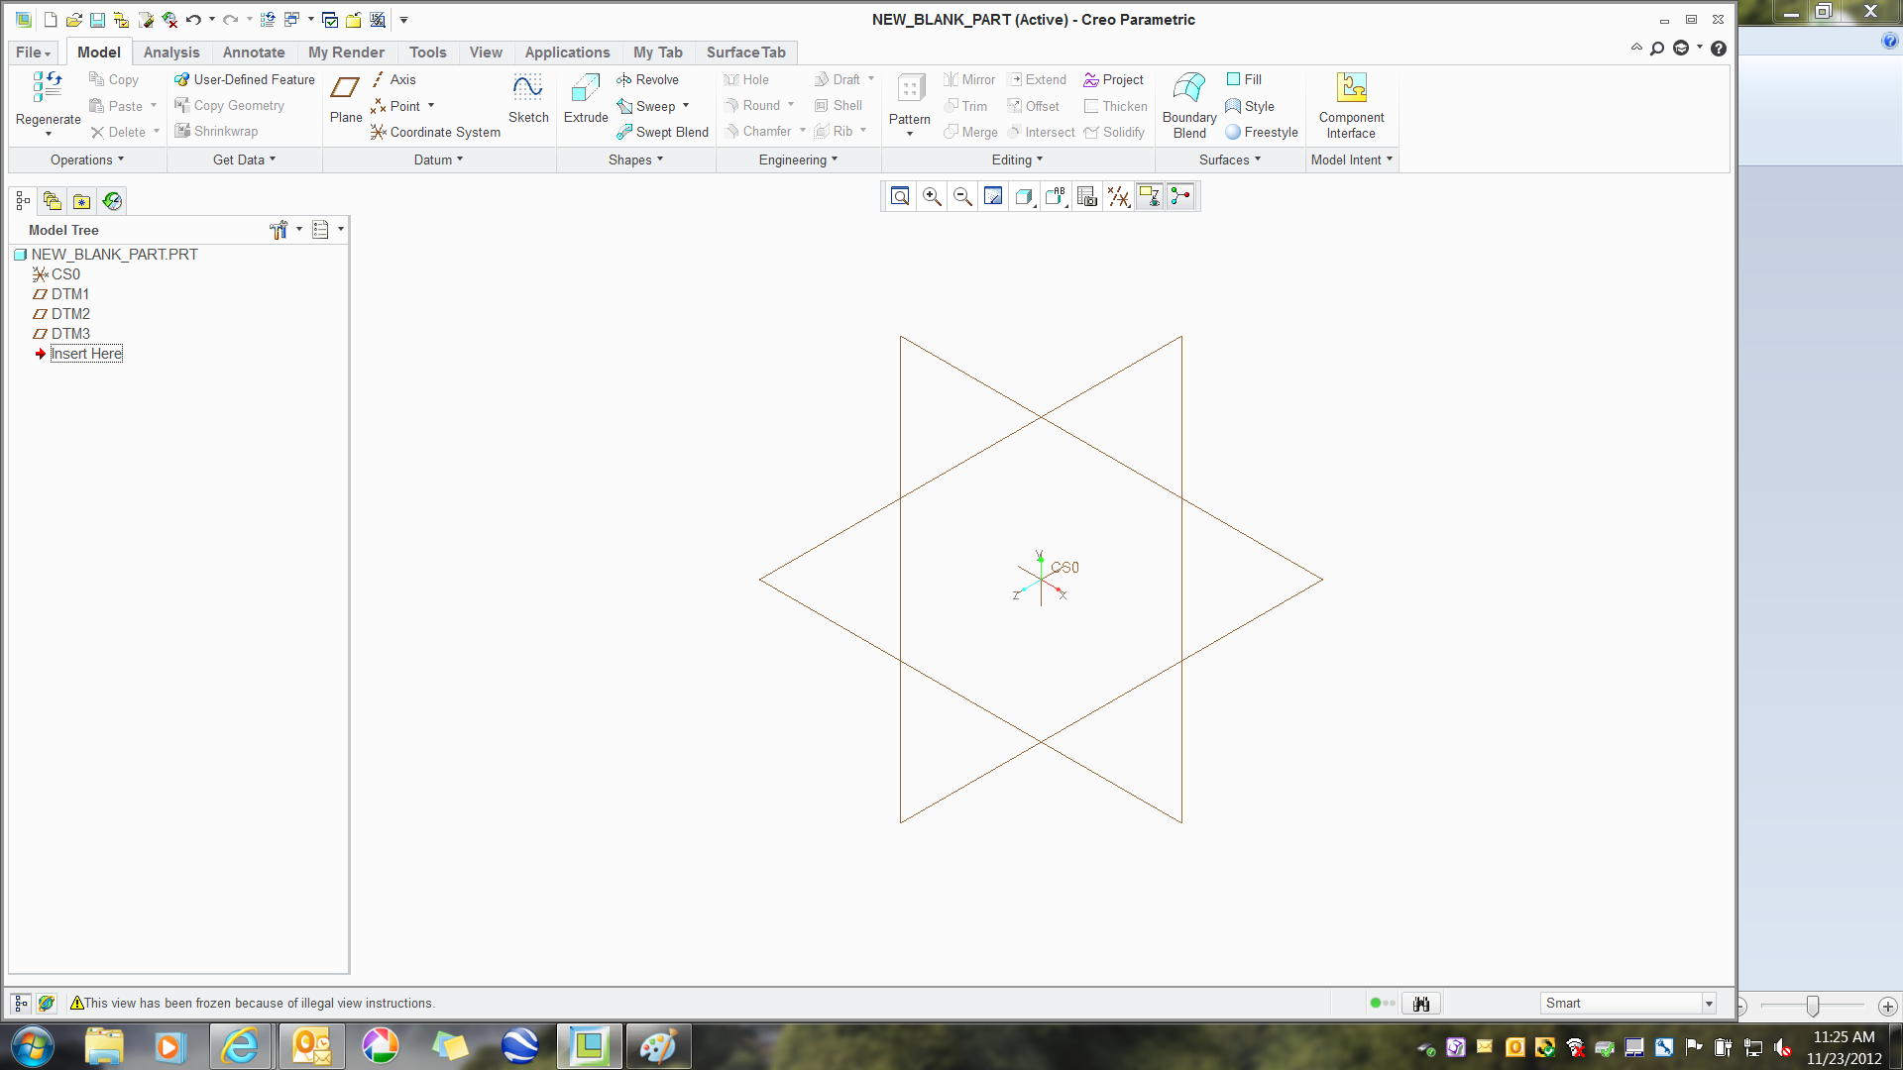Open the File menu

(33, 53)
